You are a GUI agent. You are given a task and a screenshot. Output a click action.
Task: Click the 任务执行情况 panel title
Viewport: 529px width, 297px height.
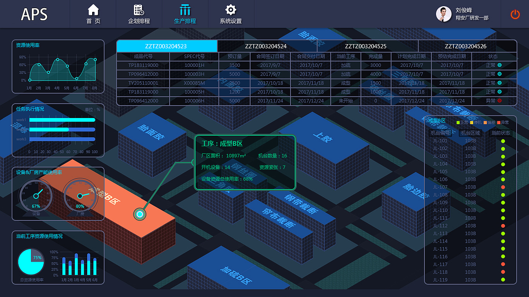coord(30,109)
